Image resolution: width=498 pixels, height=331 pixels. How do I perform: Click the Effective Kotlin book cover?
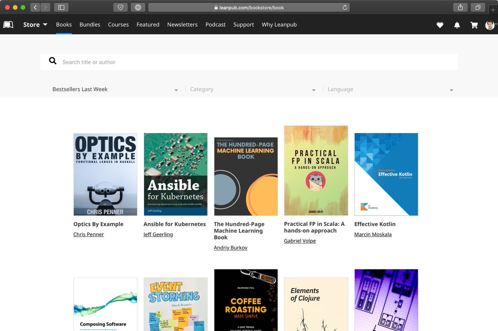(x=386, y=174)
